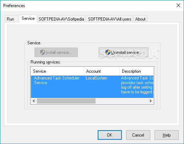
Task: Click the Uninstall service button
Action: (124, 52)
